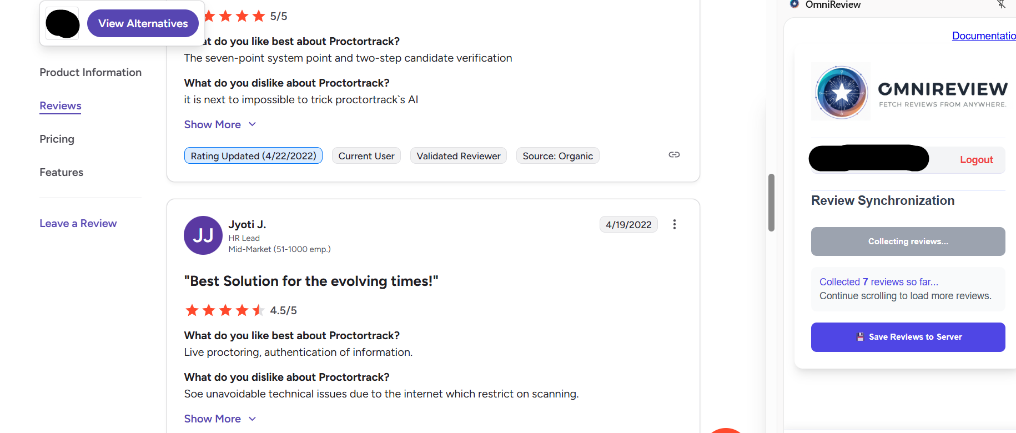This screenshot has width=1016, height=433.
Task: Open the Documentation link
Action: click(983, 36)
